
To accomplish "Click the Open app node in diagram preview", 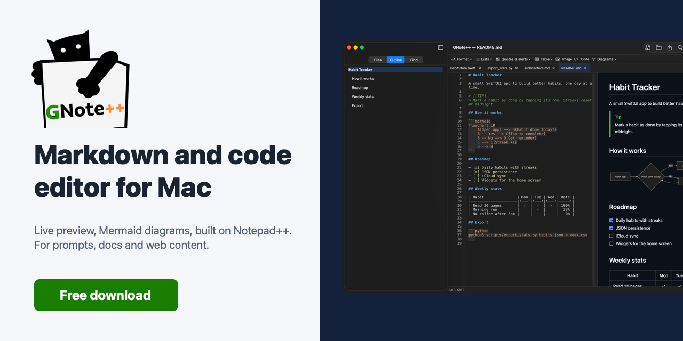I will point(620,176).
